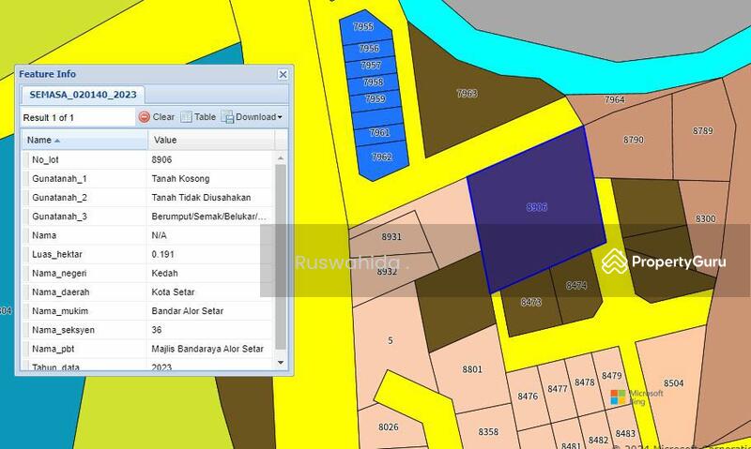Click the Result 1 of 1 field
Screen dimensions: 751x449
click(78, 117)
